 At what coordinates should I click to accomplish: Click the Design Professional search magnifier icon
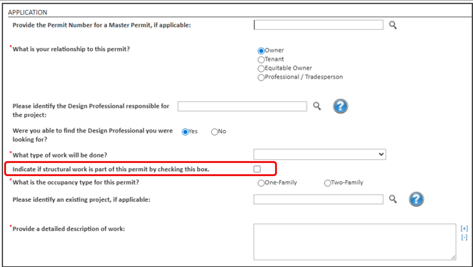coord(317,106)
